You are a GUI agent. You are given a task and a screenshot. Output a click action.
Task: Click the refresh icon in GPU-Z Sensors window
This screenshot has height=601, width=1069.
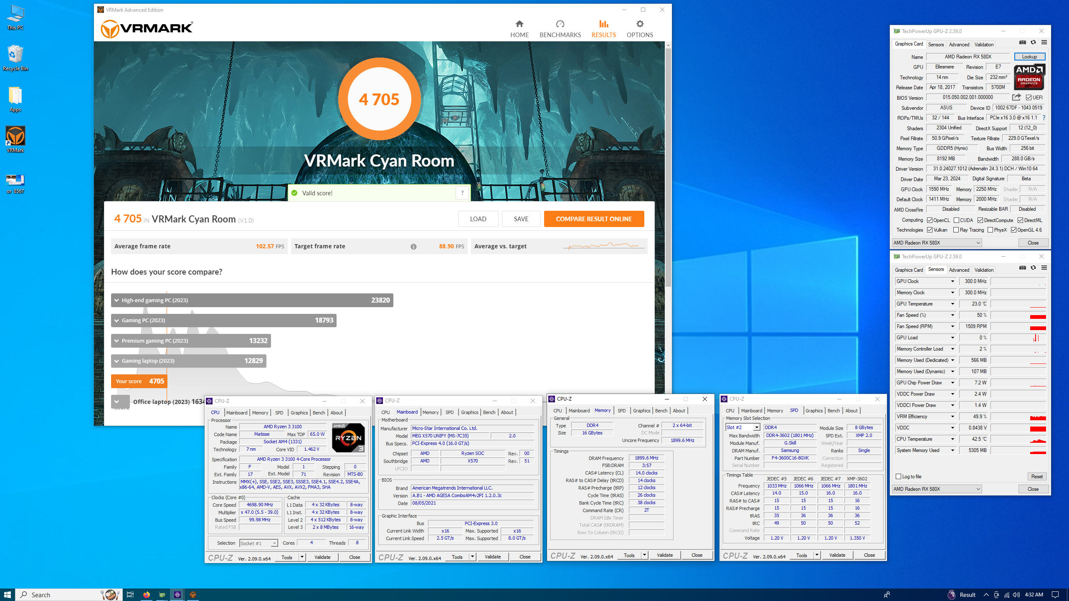1033,268
